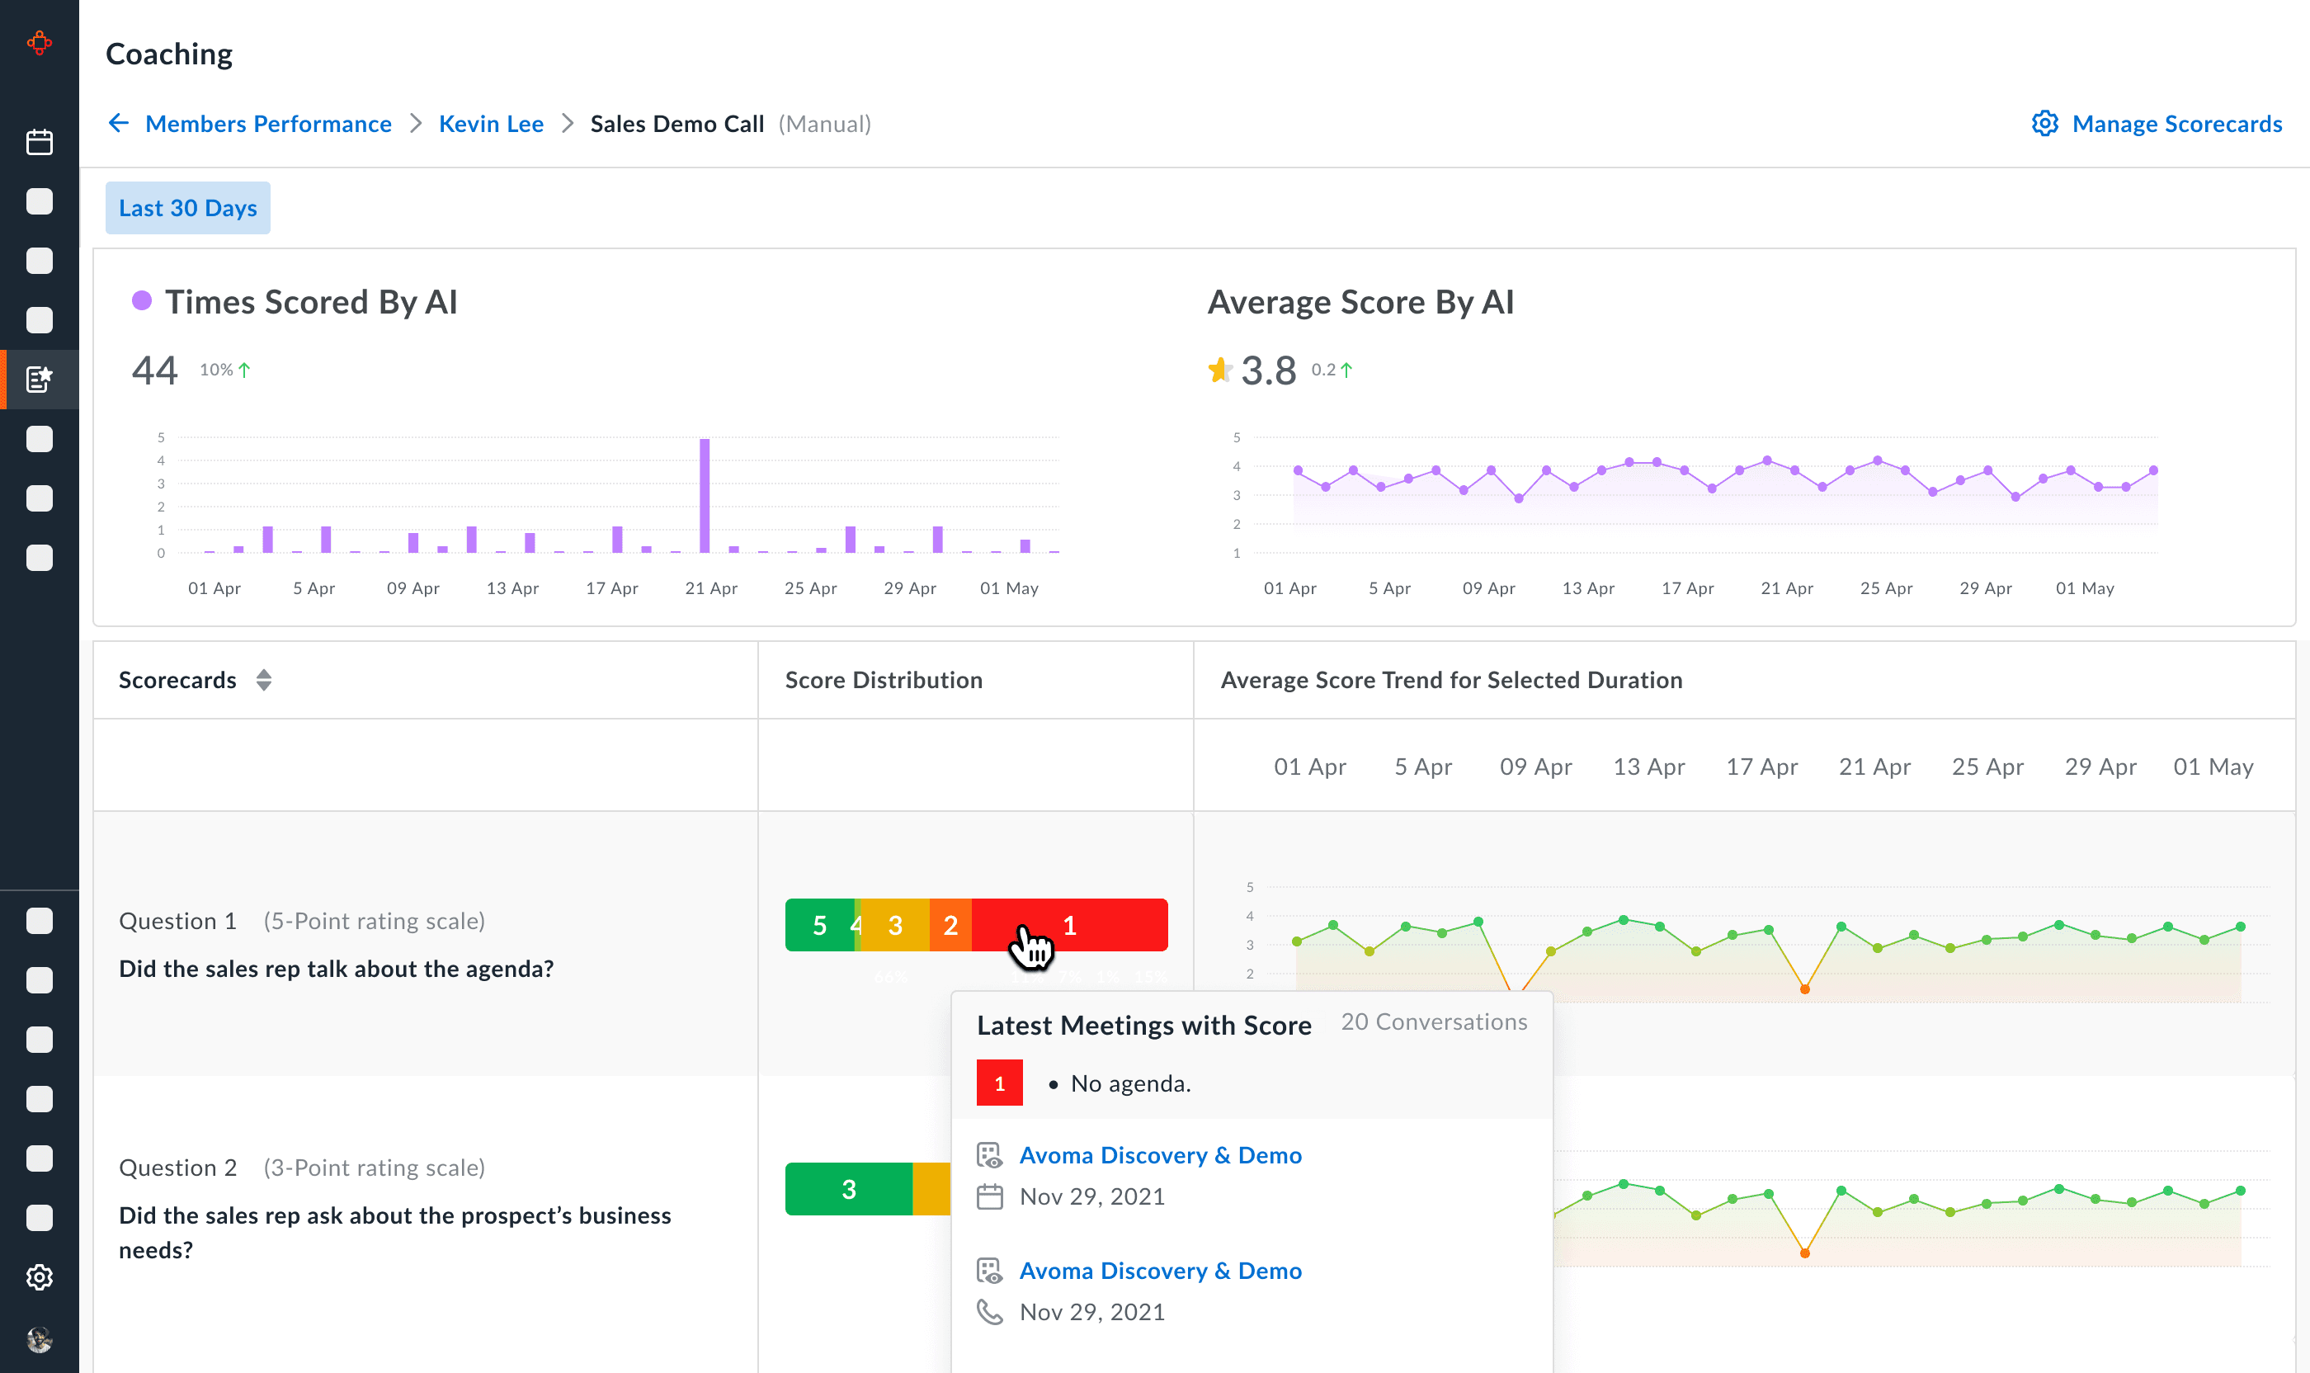The width and height of the screenshot is (2310, 1373).
Task: Click the star icon beside 3.8 score
Action: (x=1219, y=370)
